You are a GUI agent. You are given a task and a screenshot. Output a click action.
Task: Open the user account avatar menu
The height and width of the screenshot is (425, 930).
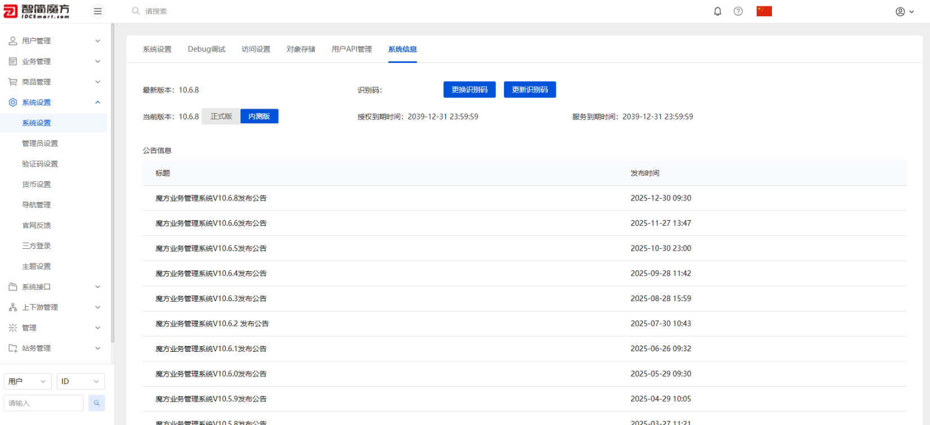pyautogui.click(x=904, y=11)
